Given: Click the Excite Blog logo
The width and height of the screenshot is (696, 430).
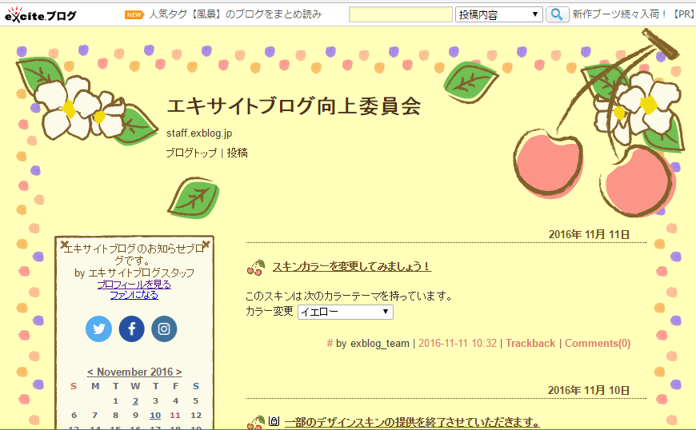Looking at the screenshot, I should click(40, 14).
